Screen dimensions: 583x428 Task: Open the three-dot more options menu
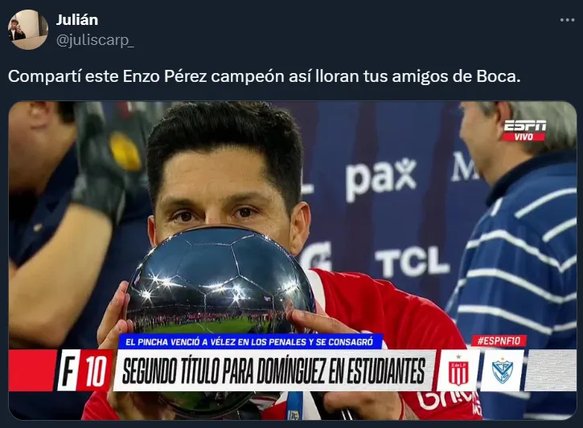tap(567, 20)
